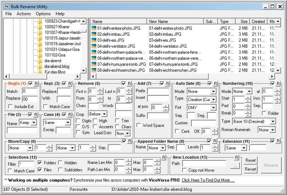Enable Include Ext. in RegEx
Screen dimensions: 287x195
click(x=10, y=106)
